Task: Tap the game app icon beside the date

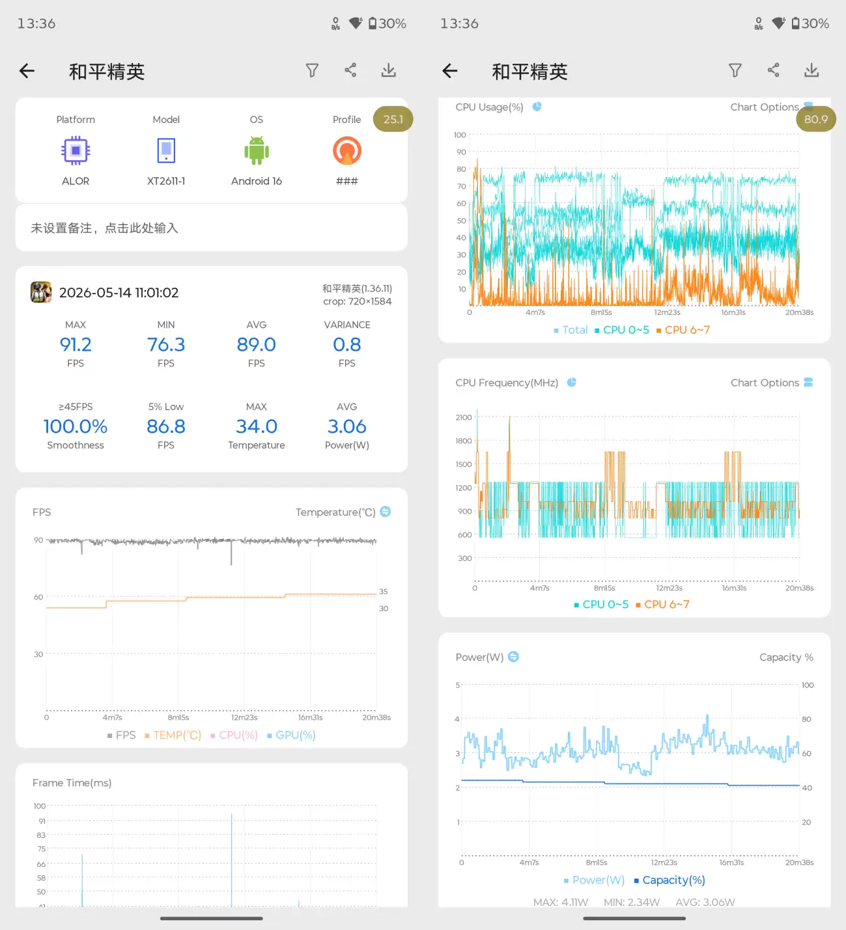Action: pyautogui.click(x=41, y=292)
